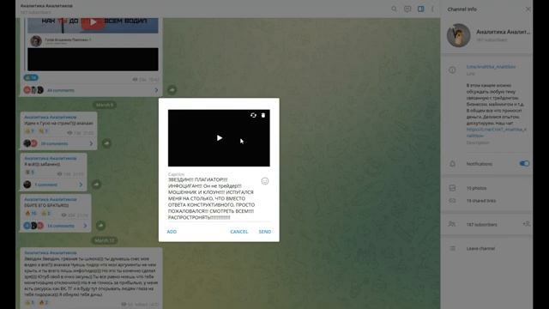Click the black embedded video frame in top post
The image size is (549, 309).
tap(93, 59)
